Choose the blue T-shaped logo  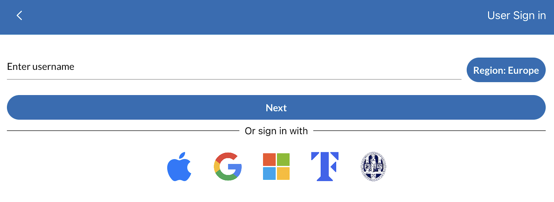click(325, 166)
